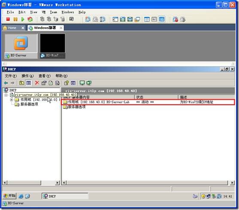The image size is (239, 210).
Task: Click the first green monitor icon in DHCP toolbar
Action: [82, 83]
